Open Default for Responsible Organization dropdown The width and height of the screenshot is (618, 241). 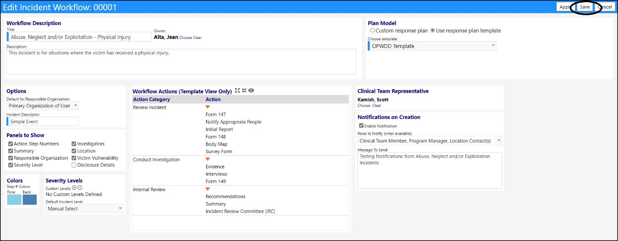tap(42, 106)
